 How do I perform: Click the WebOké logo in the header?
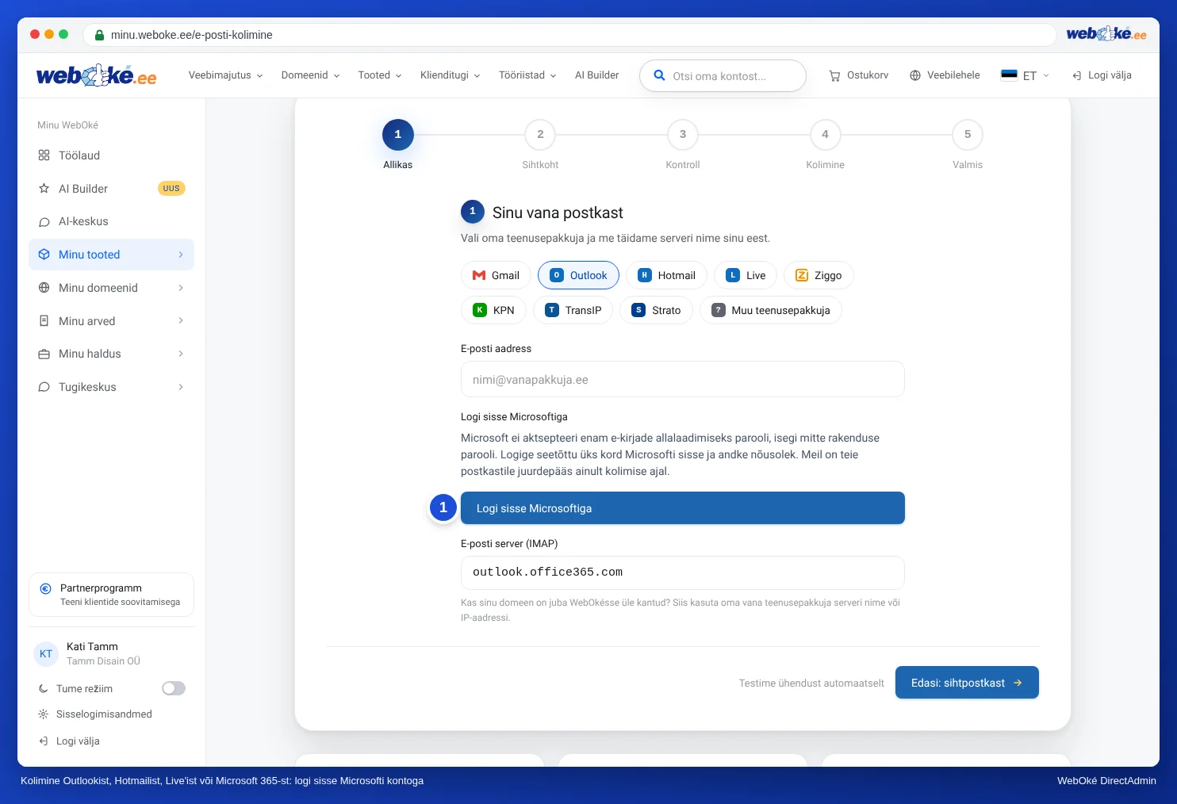(96, 76)
